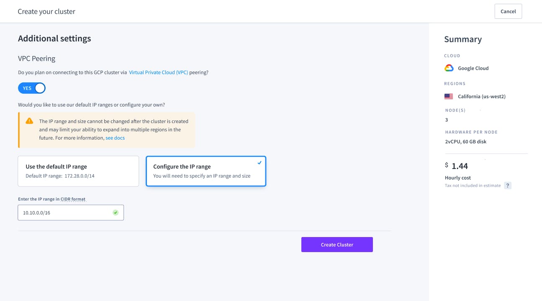
Task: Open the Virtual Private Cloud (VPC) link
Action: pyautogui.click(x=158, y=72)
